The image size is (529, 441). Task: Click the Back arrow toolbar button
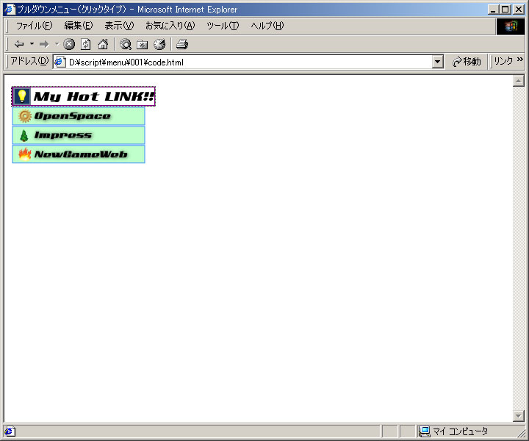(x=19, y=44)
